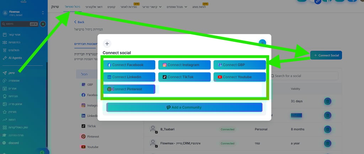This screenshot has height=154, width=364.
Task: Filter accounts by Instagram
Action: pos(89,105)
